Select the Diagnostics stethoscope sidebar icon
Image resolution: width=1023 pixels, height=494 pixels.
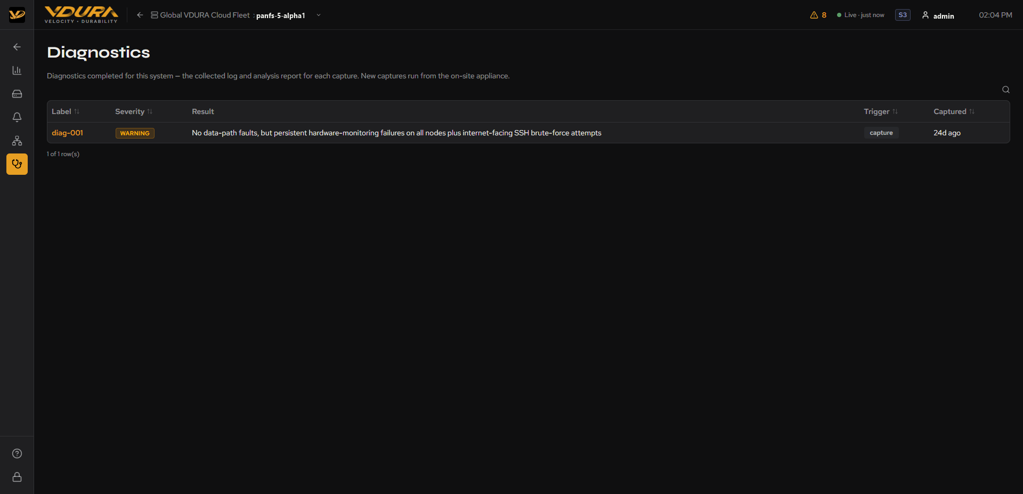point(17,164)
